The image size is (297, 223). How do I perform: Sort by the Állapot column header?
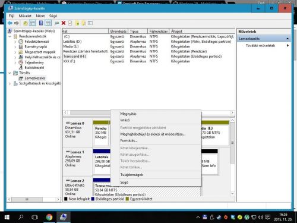pyautogui.click(x=202, y=31)
